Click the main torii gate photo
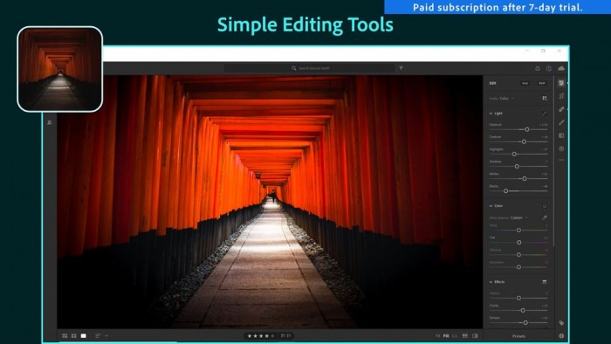611x344 pixels. (270, 202)
